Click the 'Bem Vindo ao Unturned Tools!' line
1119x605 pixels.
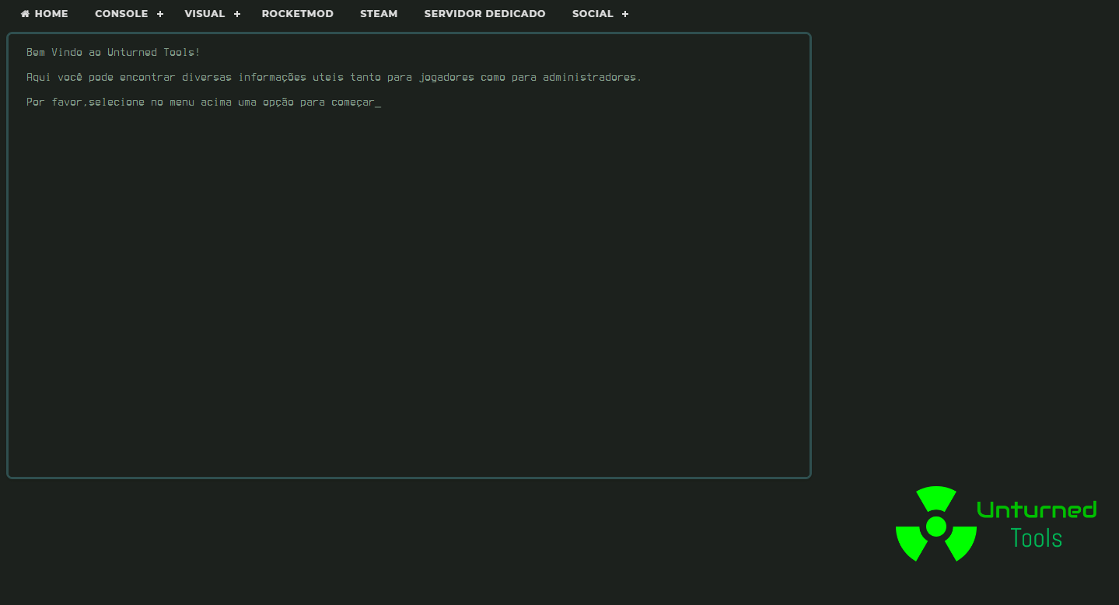(113, 53)
